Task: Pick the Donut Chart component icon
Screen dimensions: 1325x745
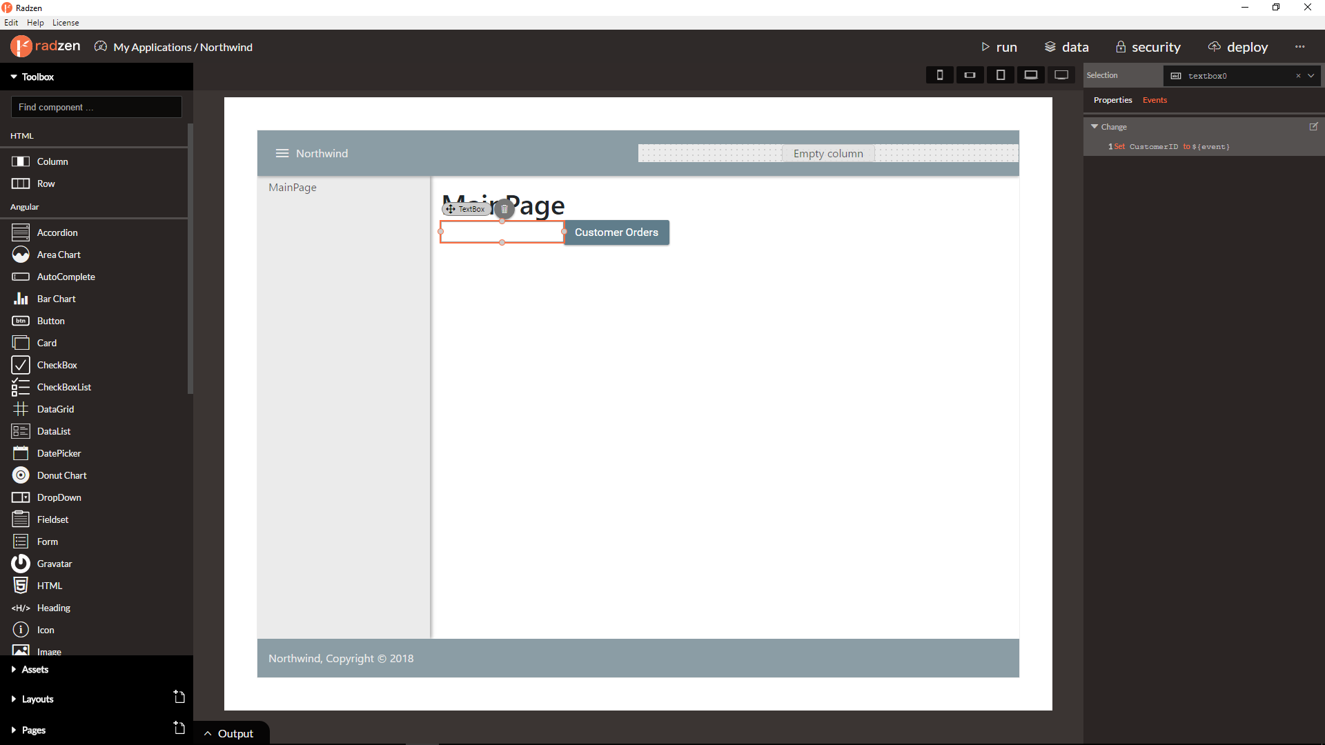Action: point(21,475)
